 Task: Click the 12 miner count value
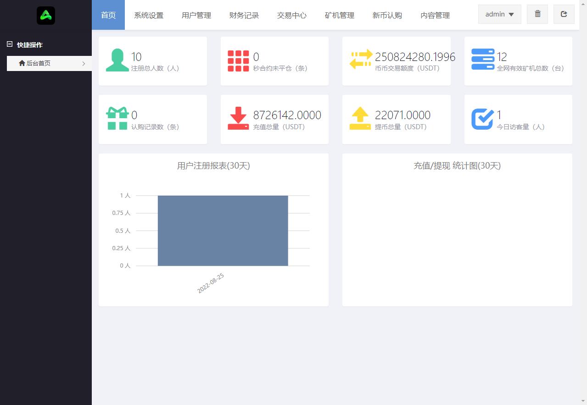pyautogui.click(x=502, y=57)
